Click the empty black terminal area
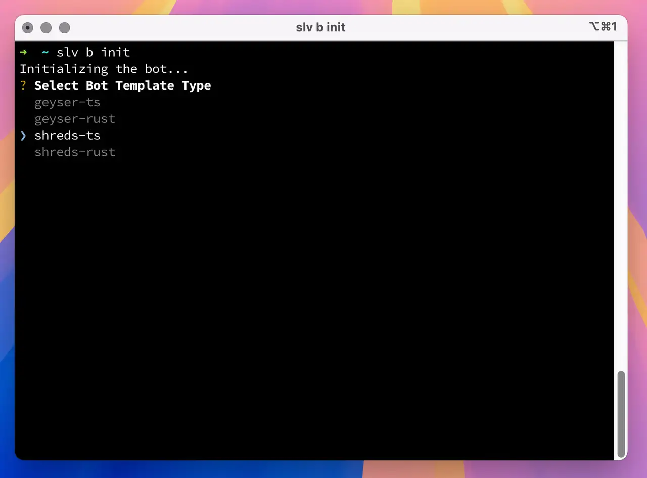Viewport: 647px width, 478px height. pyautogui.click(x=313, y=303)
